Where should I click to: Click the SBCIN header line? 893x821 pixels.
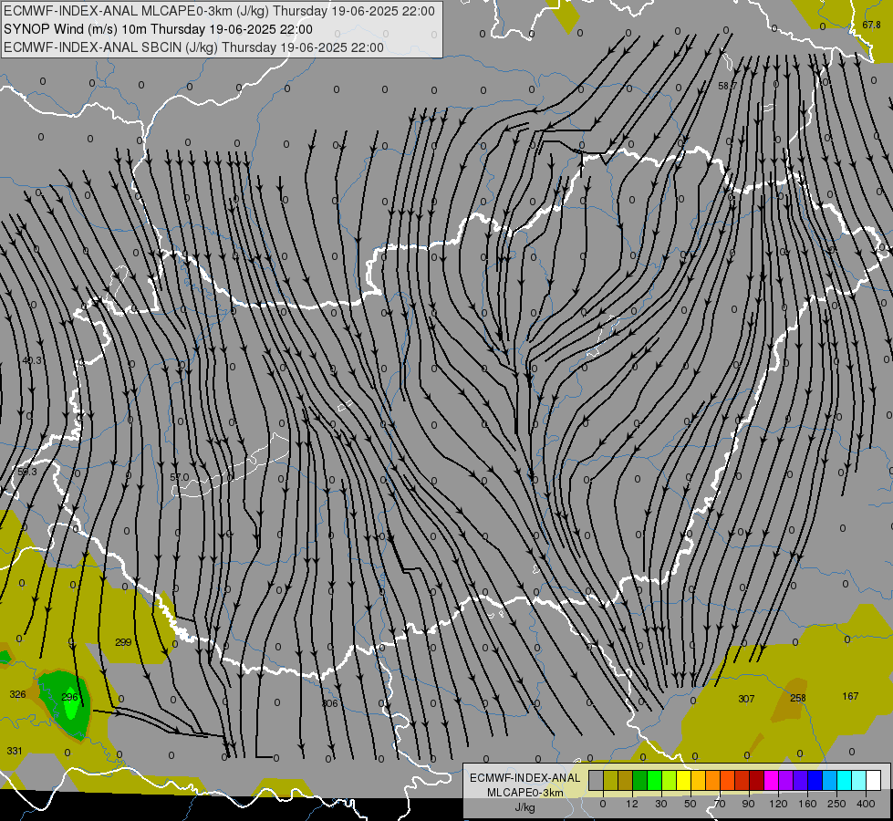coord(193,47)
